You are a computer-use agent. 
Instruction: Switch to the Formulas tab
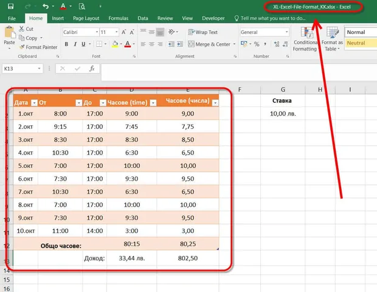[119, 18]
